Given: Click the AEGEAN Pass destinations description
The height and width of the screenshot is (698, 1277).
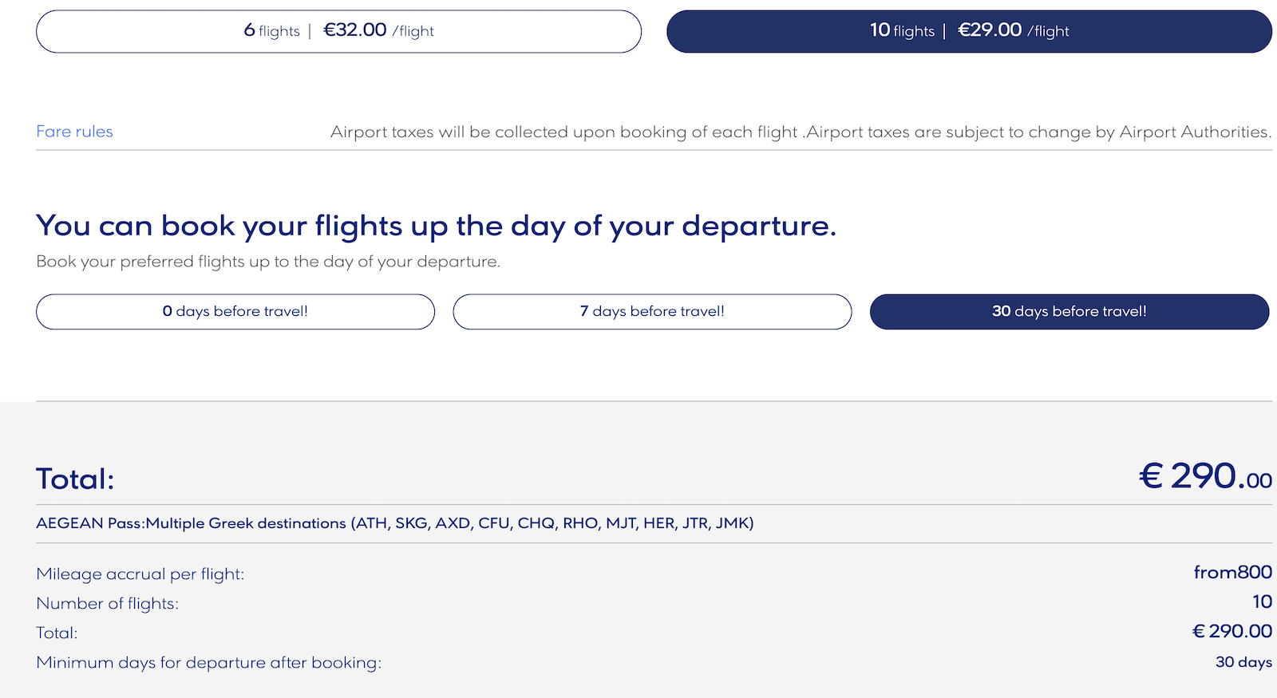Looking at the screenshot, I should pyautogui.click(x=394, y=523).
